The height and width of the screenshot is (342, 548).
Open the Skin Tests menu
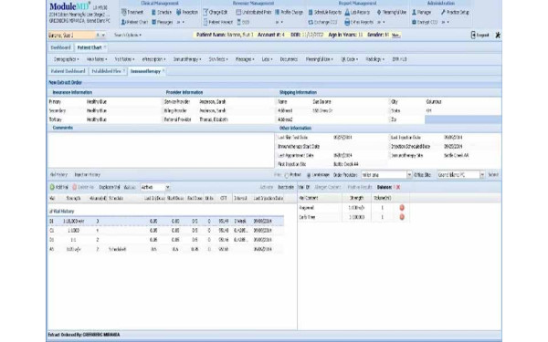coord(218,59)
